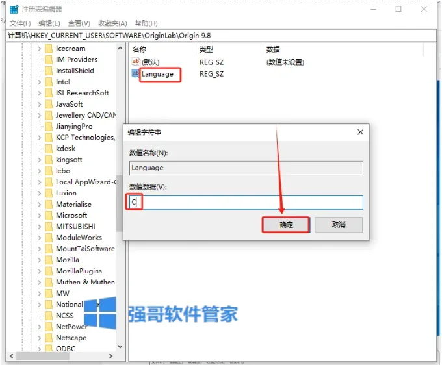Click tree scrollbar down arrow
The height and width of the screenshot is (365, 442).
point(120,347)
